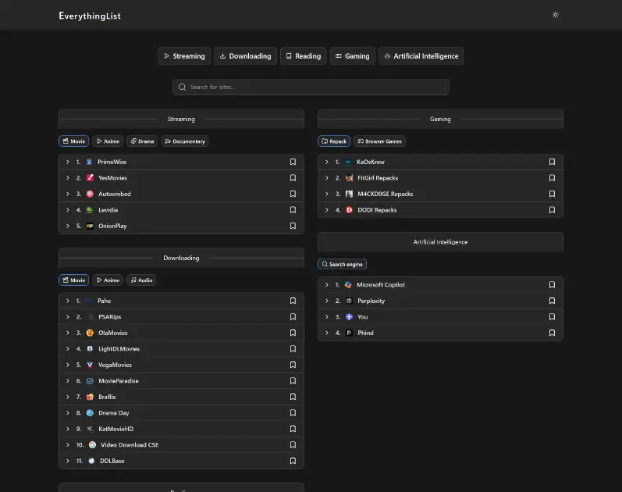
Task: Click the DDLBase favicon
Action: click(91, 461)
